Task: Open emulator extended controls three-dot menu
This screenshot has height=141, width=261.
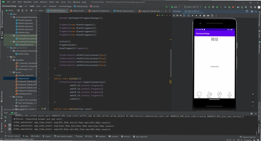Action: (x=216, y=15)
